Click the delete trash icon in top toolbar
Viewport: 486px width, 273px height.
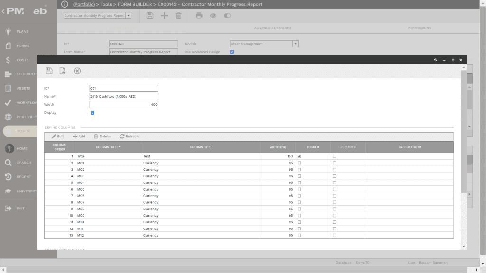[178, 16]
